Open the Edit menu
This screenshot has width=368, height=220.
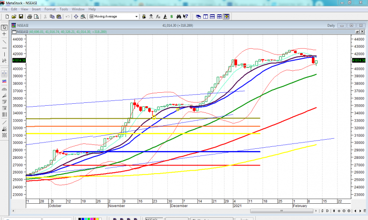click(x=14, y=9)
